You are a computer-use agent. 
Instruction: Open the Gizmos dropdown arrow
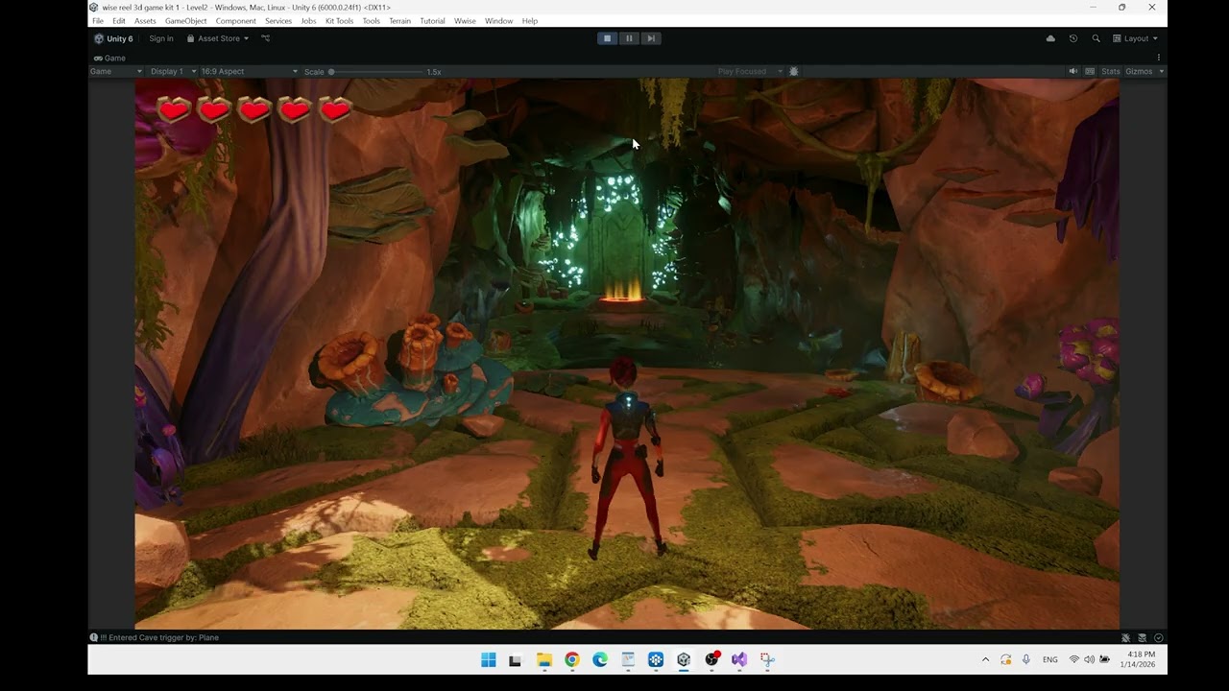1161,72
